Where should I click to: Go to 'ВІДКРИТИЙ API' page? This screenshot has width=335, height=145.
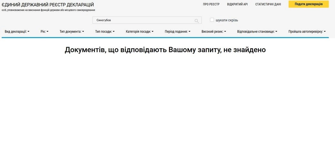click(237, 4)
